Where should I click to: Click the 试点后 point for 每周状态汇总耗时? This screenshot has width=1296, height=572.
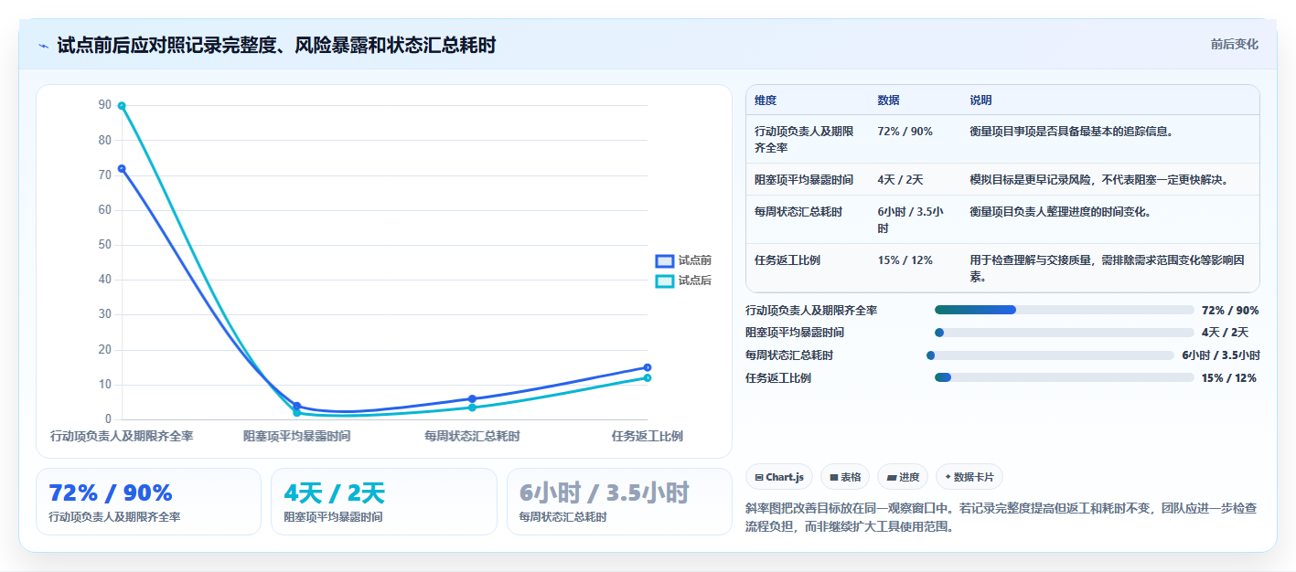pyautogui.click(x=472, y=408)
